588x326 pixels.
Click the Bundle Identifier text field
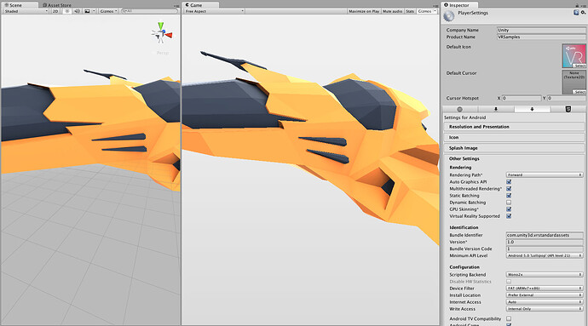coord(545,235)
